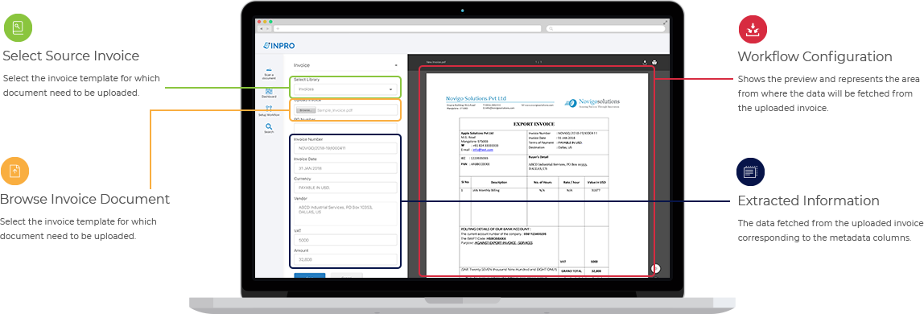Click the browser search box
924x314 pixels.
605,28
